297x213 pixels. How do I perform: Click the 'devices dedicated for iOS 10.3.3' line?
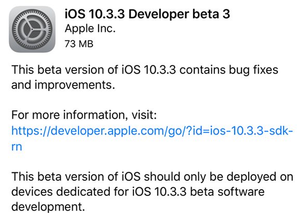99,191
